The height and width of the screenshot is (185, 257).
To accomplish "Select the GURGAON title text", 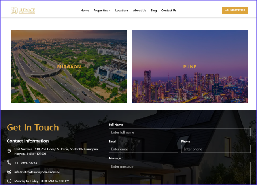I will (69, 67).
